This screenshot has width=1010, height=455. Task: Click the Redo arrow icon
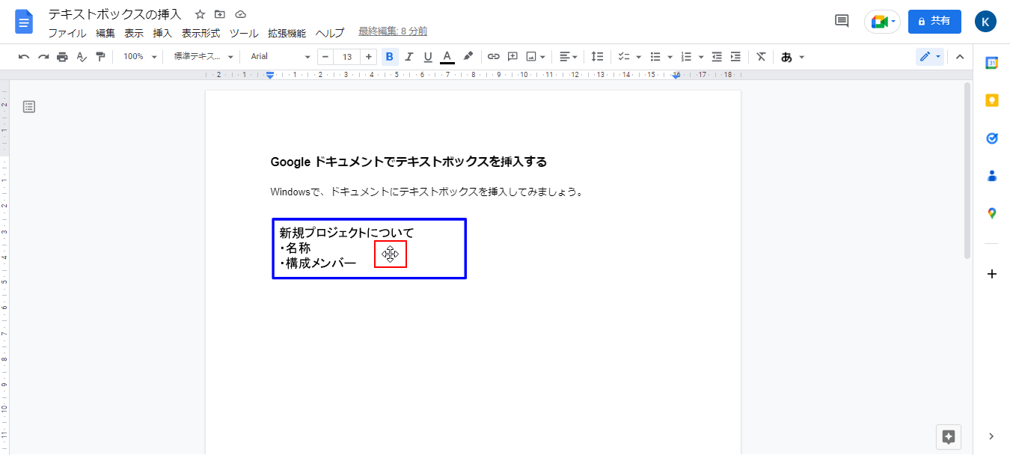[x=43, y=57]
